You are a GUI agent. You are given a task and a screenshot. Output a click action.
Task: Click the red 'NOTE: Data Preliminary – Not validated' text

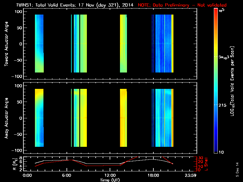(182, 5)
